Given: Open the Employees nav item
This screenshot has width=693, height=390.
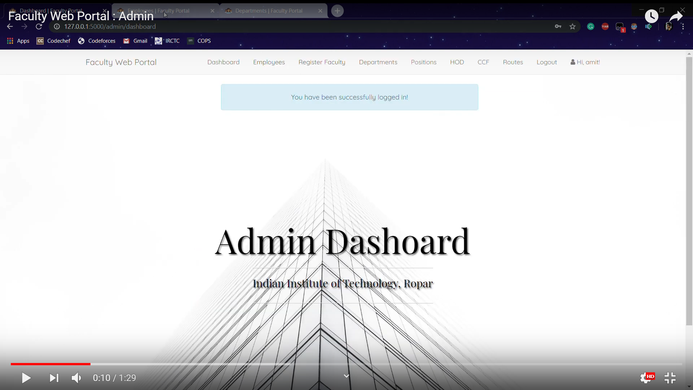Looking at the screenshot, I should click(x=269, y=62).
